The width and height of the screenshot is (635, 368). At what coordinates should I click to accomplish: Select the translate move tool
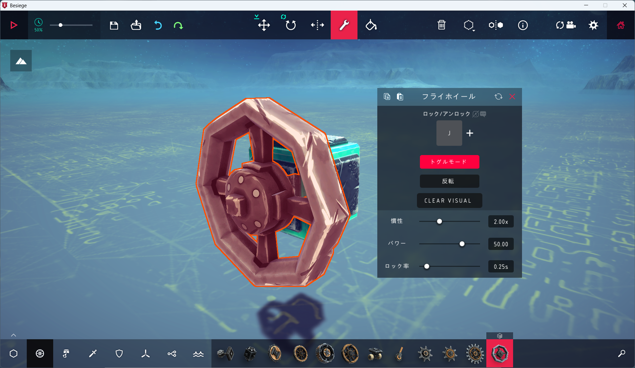[264, 25]
